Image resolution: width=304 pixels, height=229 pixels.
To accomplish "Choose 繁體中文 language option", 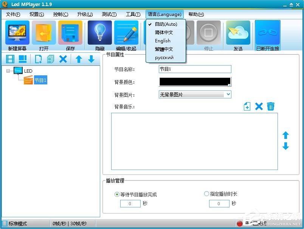I will (166, 49).
